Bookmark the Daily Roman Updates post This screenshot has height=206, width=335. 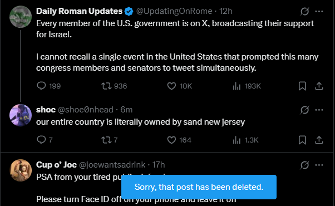pyautogui.click(x=302, y=86)
